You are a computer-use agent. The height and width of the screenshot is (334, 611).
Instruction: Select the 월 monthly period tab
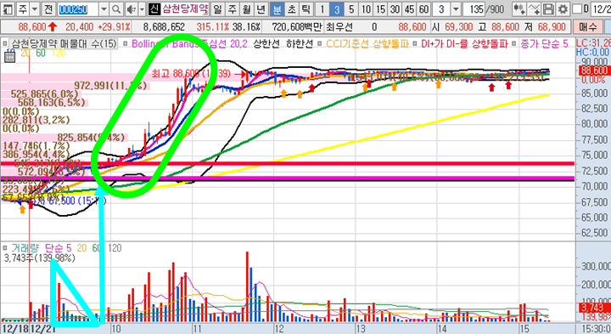[247, 8]
